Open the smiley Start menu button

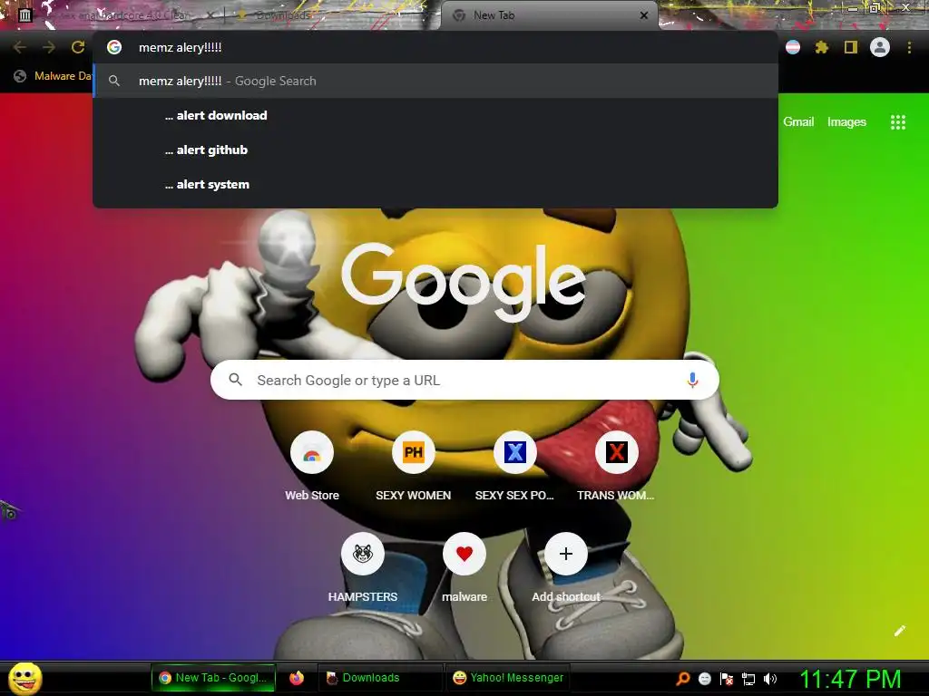(24, 678)
